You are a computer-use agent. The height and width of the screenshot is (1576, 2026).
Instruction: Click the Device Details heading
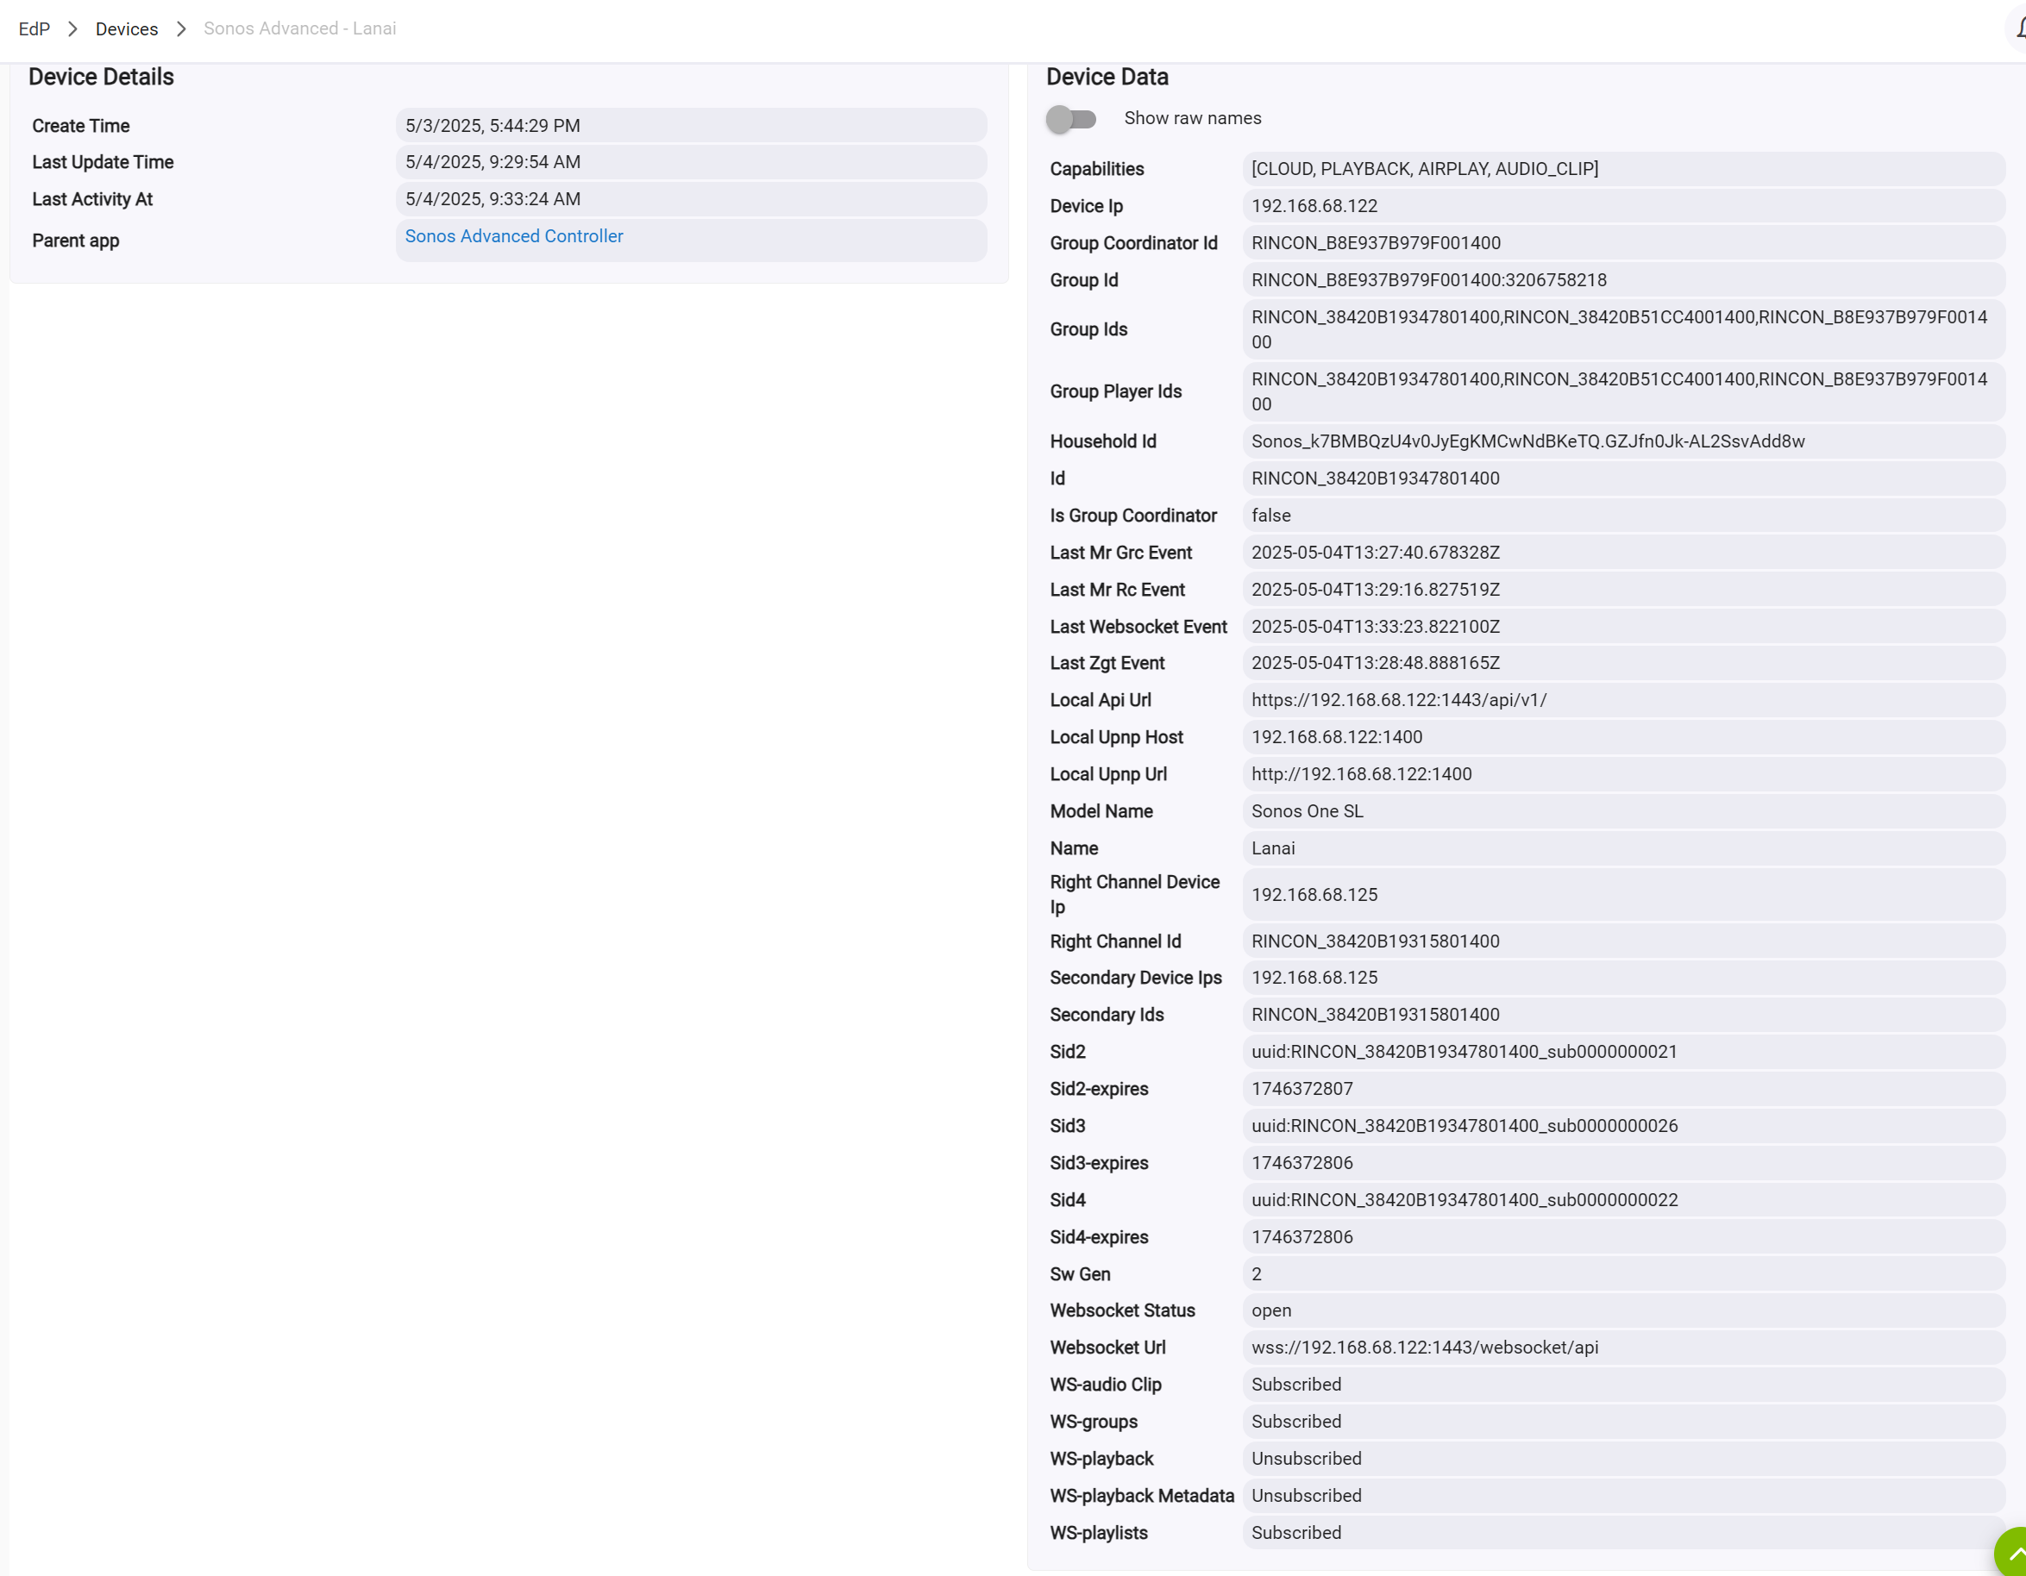click(x=101, y=77)
